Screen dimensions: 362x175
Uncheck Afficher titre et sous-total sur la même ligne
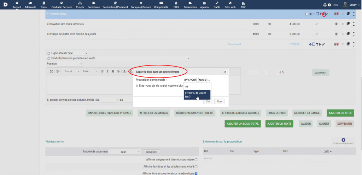click(196, 174)
